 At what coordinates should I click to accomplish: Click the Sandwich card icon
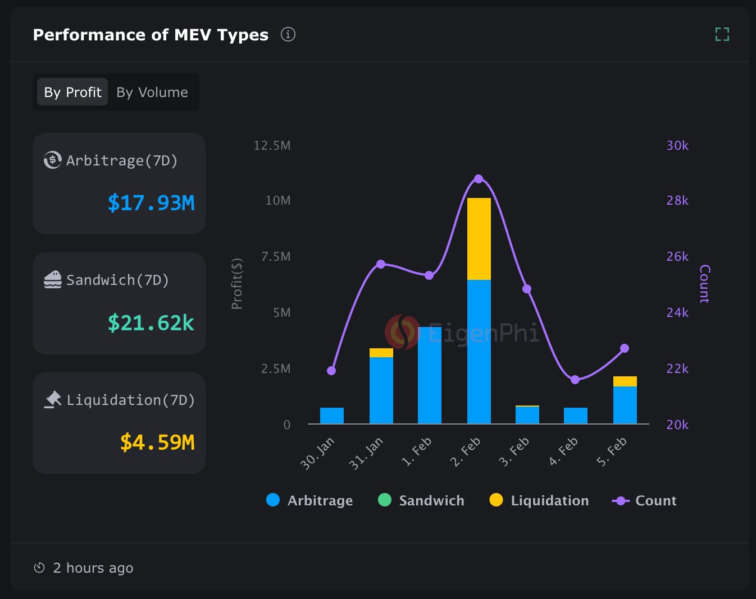pyautogui.click(x=52, y=279)
